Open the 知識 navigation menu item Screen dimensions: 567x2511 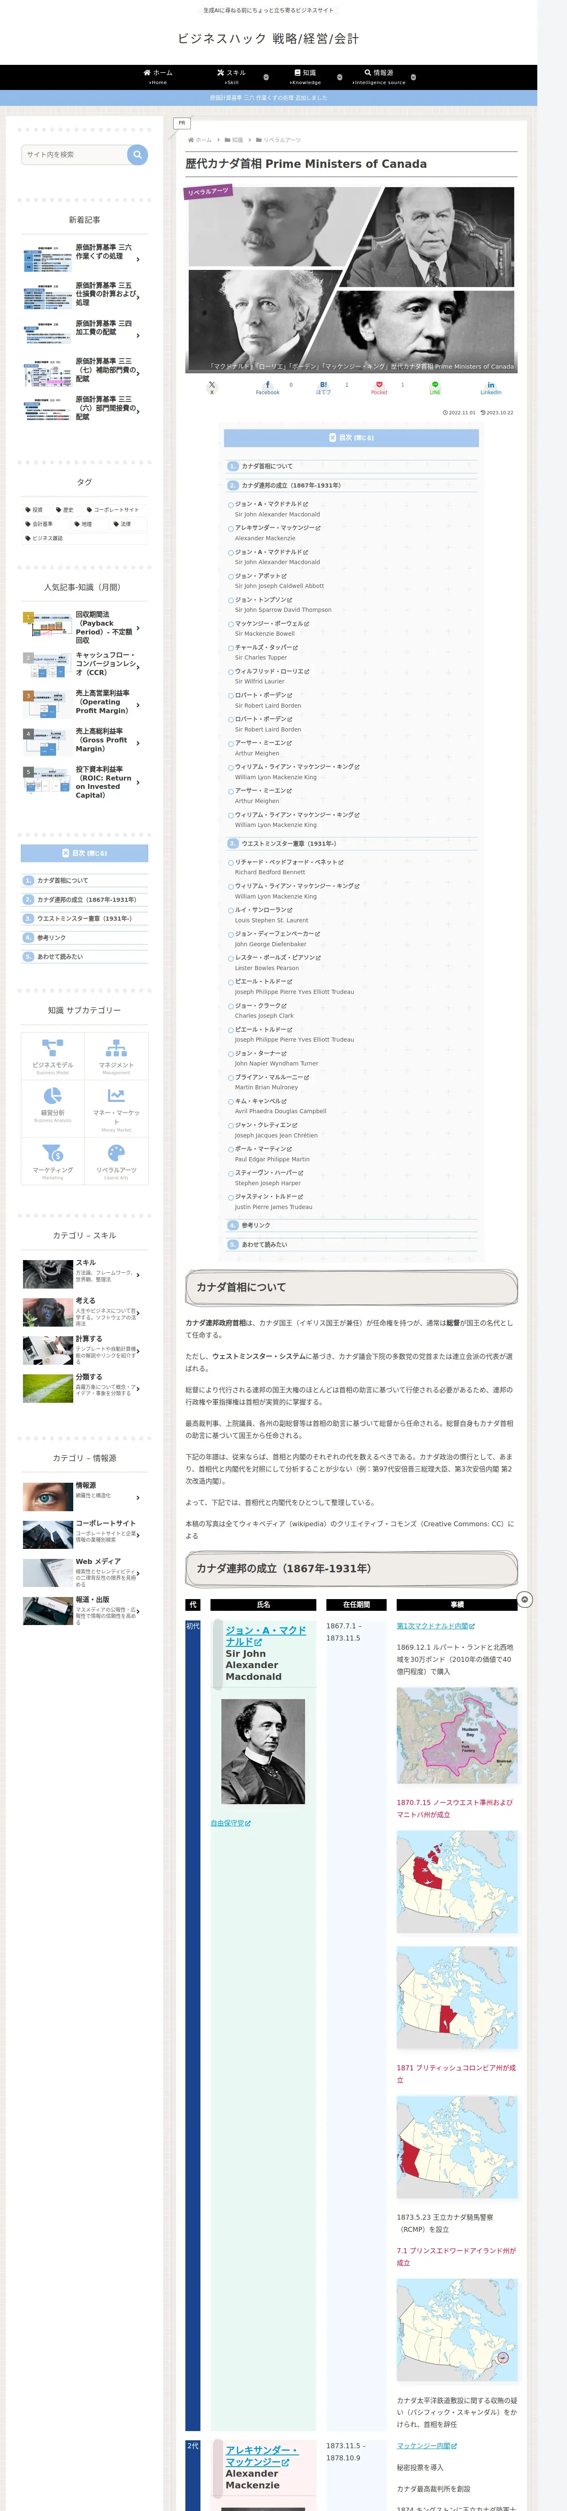click(305, 77)
